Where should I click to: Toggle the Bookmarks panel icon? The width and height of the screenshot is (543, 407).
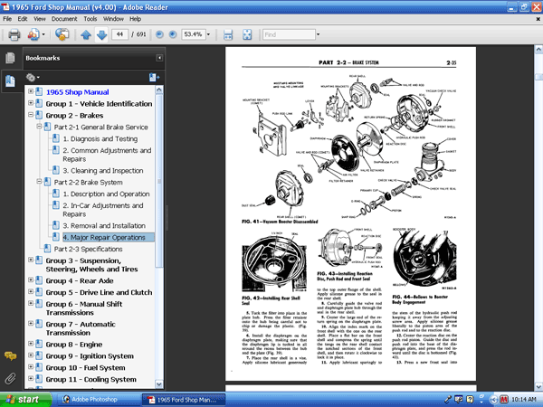coord(10,81)
